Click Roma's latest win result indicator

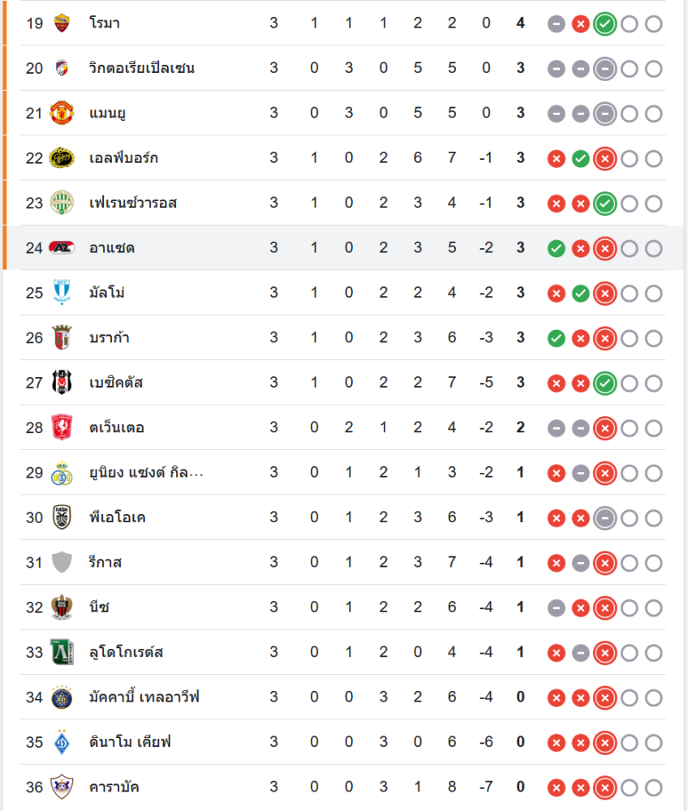[604, 24]
